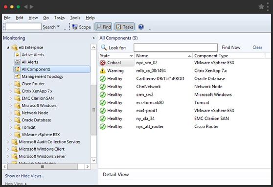Viewport: 273px width, 187px height.
Task: Open the blue Help question mark icon
Action: pyautogui.click(x=141, y=27)
